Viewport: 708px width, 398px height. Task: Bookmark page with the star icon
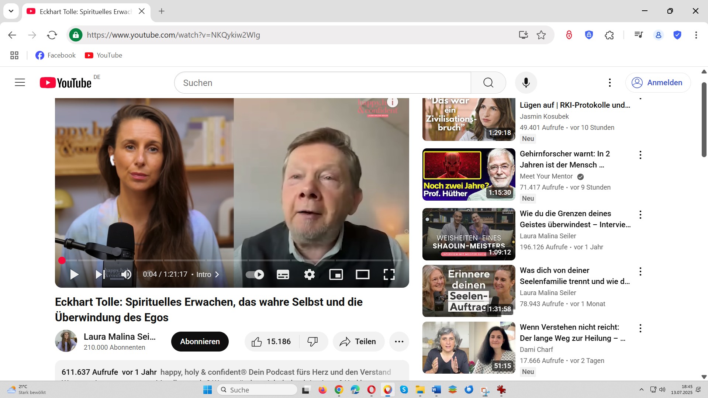541,35
